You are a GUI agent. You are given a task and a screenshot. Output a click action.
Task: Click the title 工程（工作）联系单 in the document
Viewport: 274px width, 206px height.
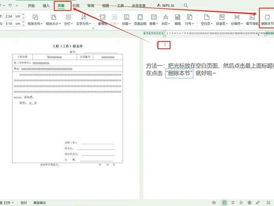tap(67, 46)
